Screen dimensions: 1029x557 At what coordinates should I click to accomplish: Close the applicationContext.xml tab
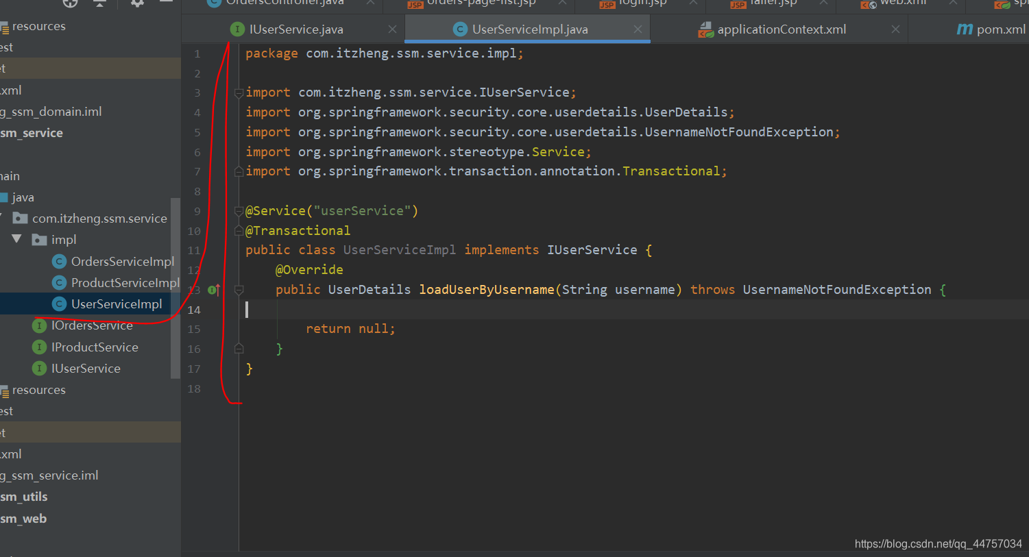[895, 29]
